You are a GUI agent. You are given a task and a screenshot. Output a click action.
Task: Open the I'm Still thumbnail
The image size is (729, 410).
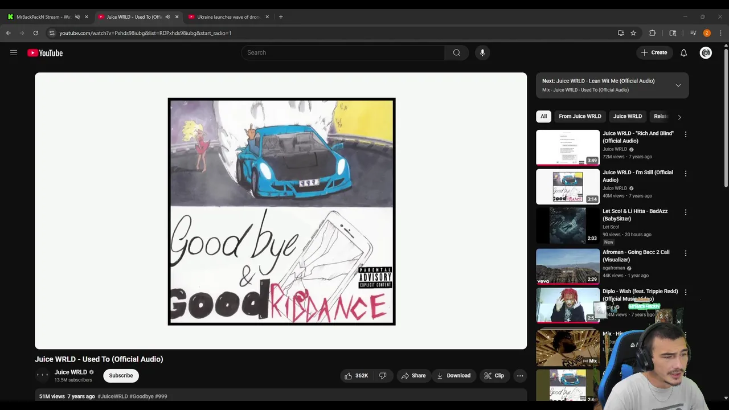point(568,187)
